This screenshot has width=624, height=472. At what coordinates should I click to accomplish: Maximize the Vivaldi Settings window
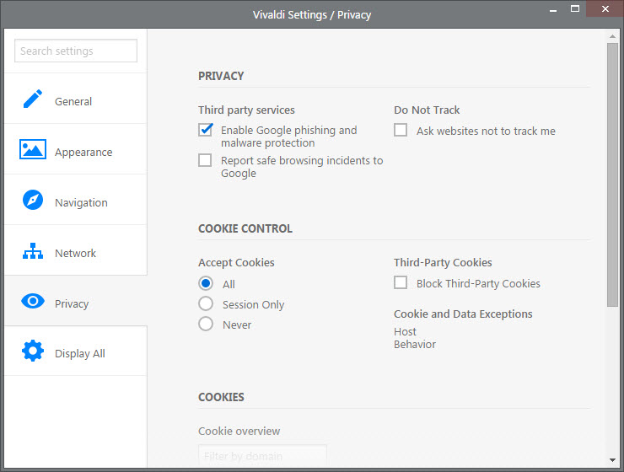(x=574, y=8)
